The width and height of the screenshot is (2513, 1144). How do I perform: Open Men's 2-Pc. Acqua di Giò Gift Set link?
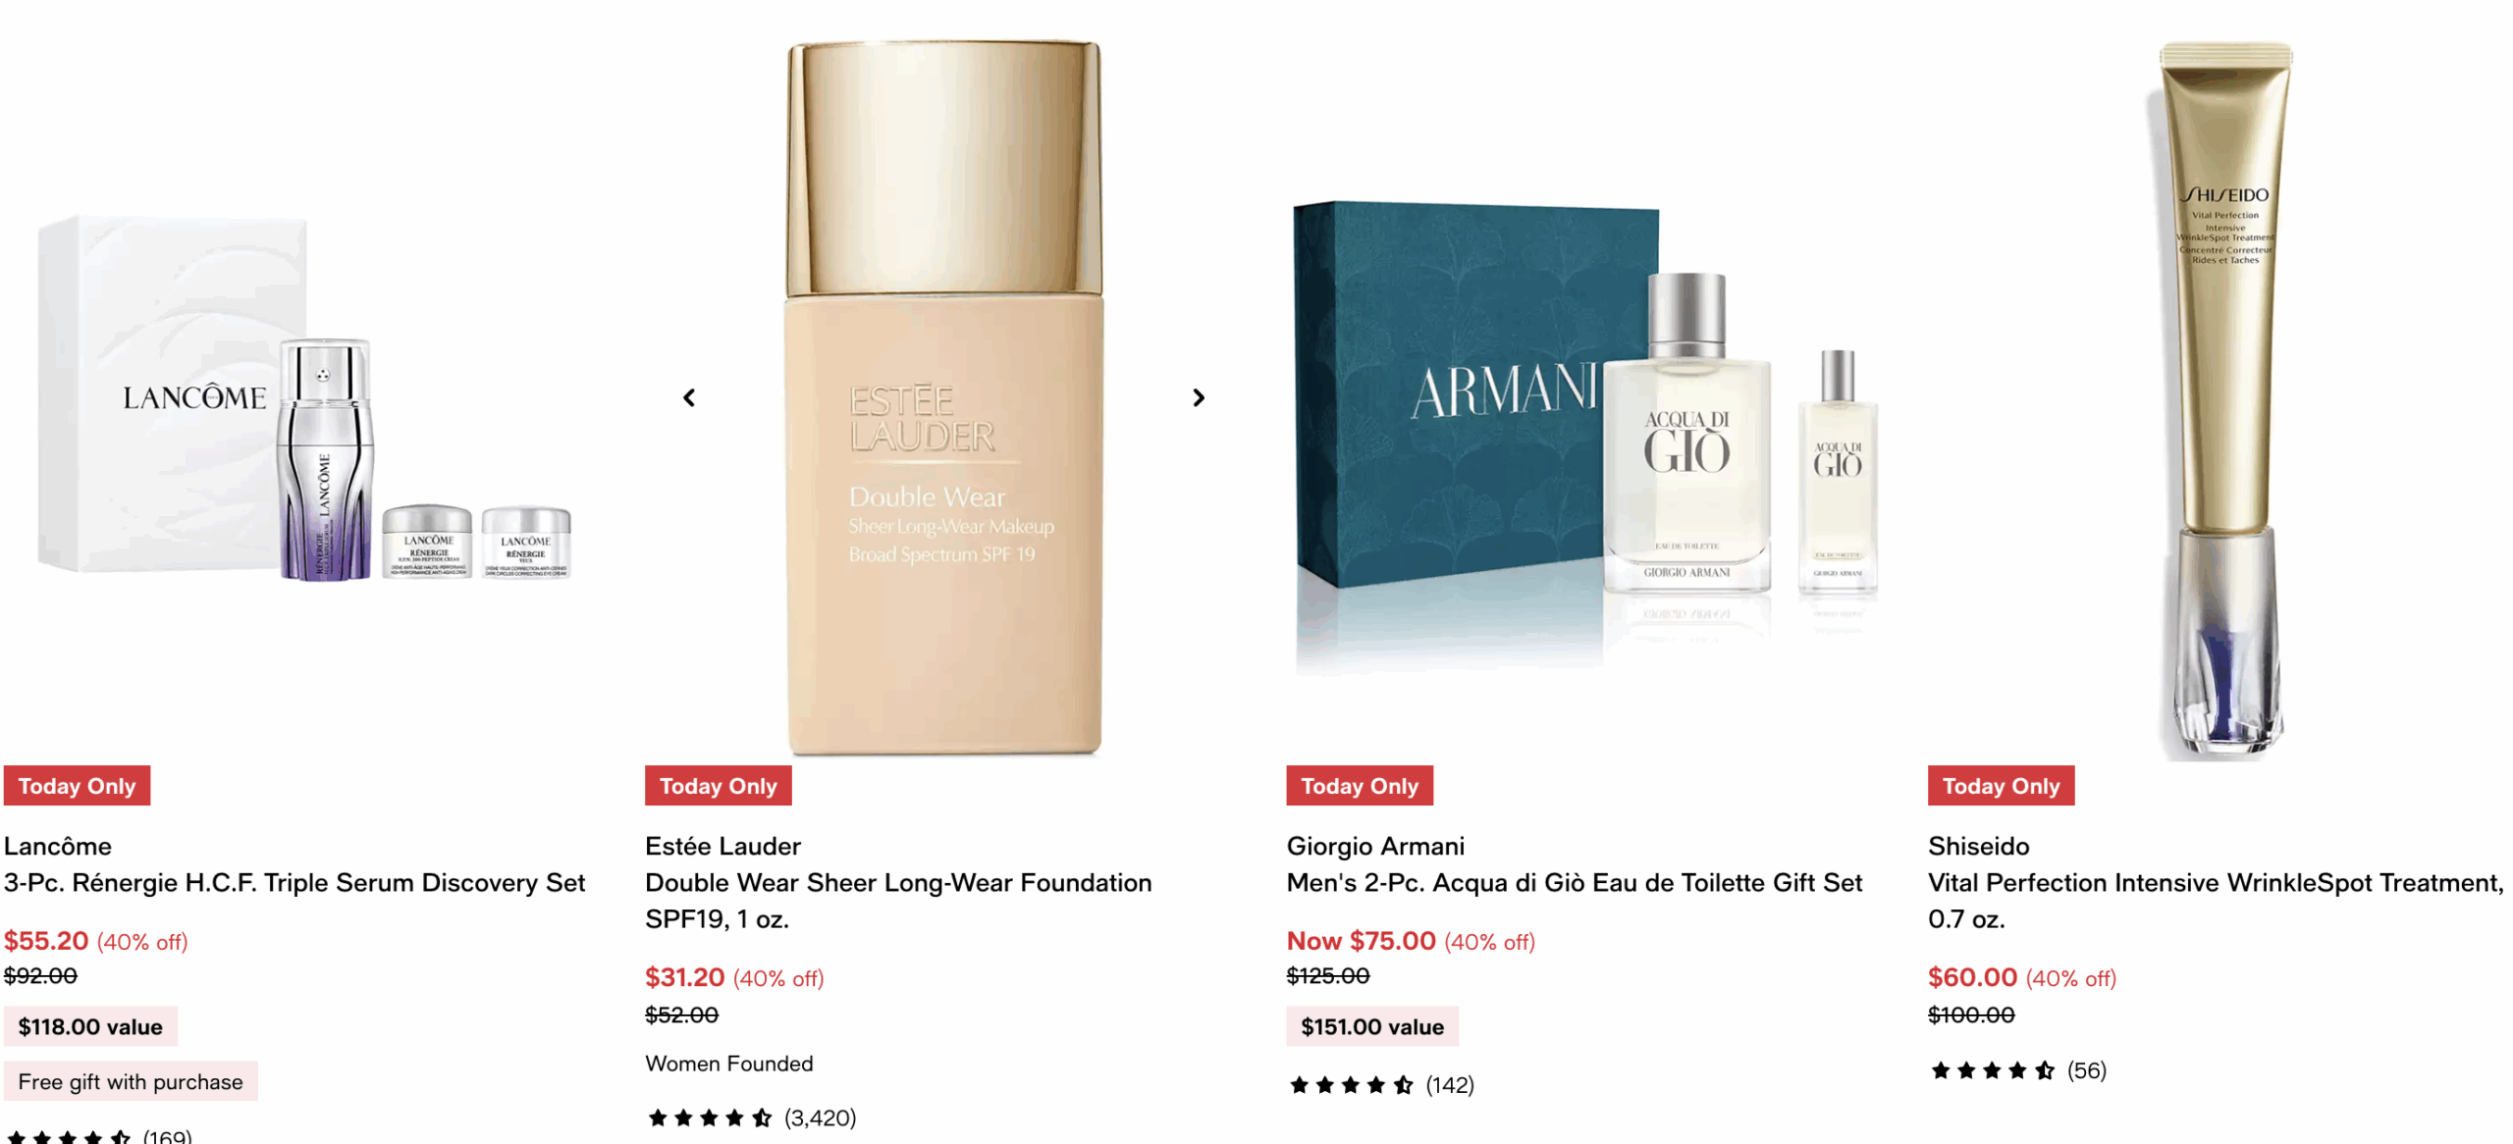[1574, 883]
